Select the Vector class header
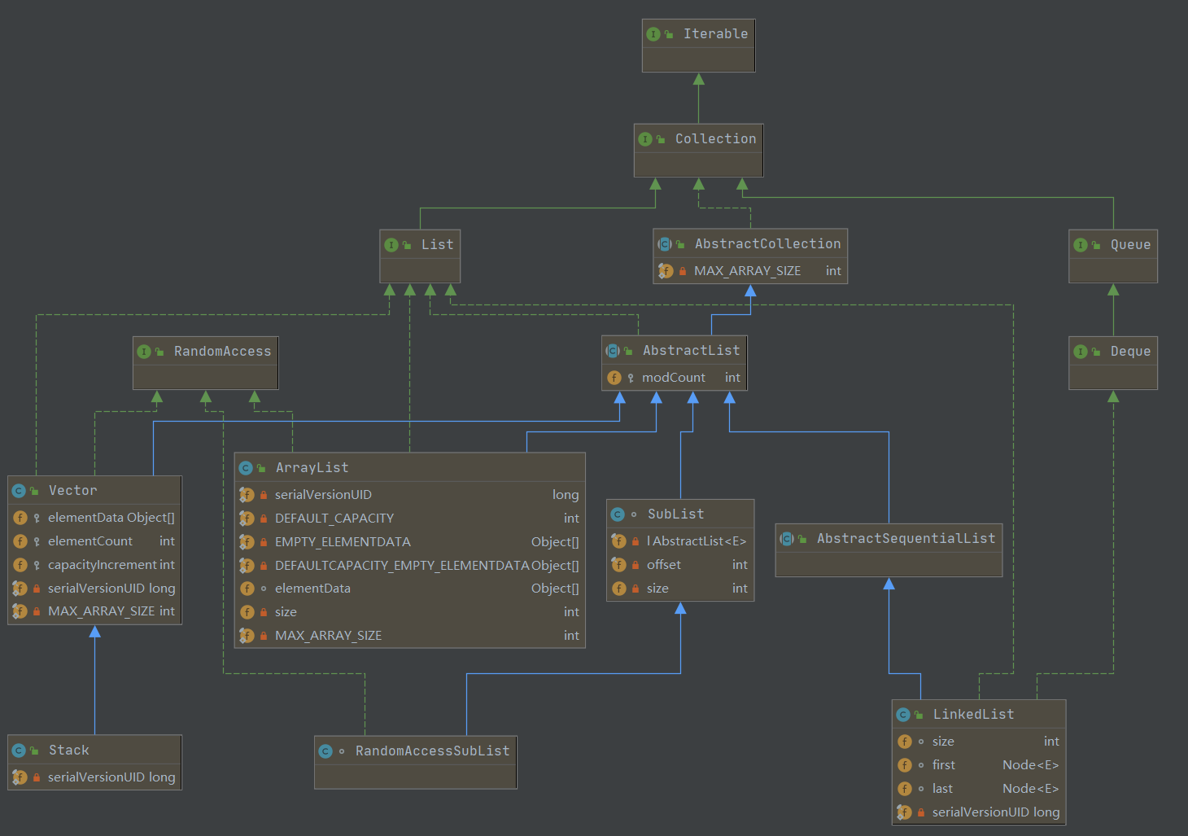This screenshot has height=836, width=1188. pos(72,491)
